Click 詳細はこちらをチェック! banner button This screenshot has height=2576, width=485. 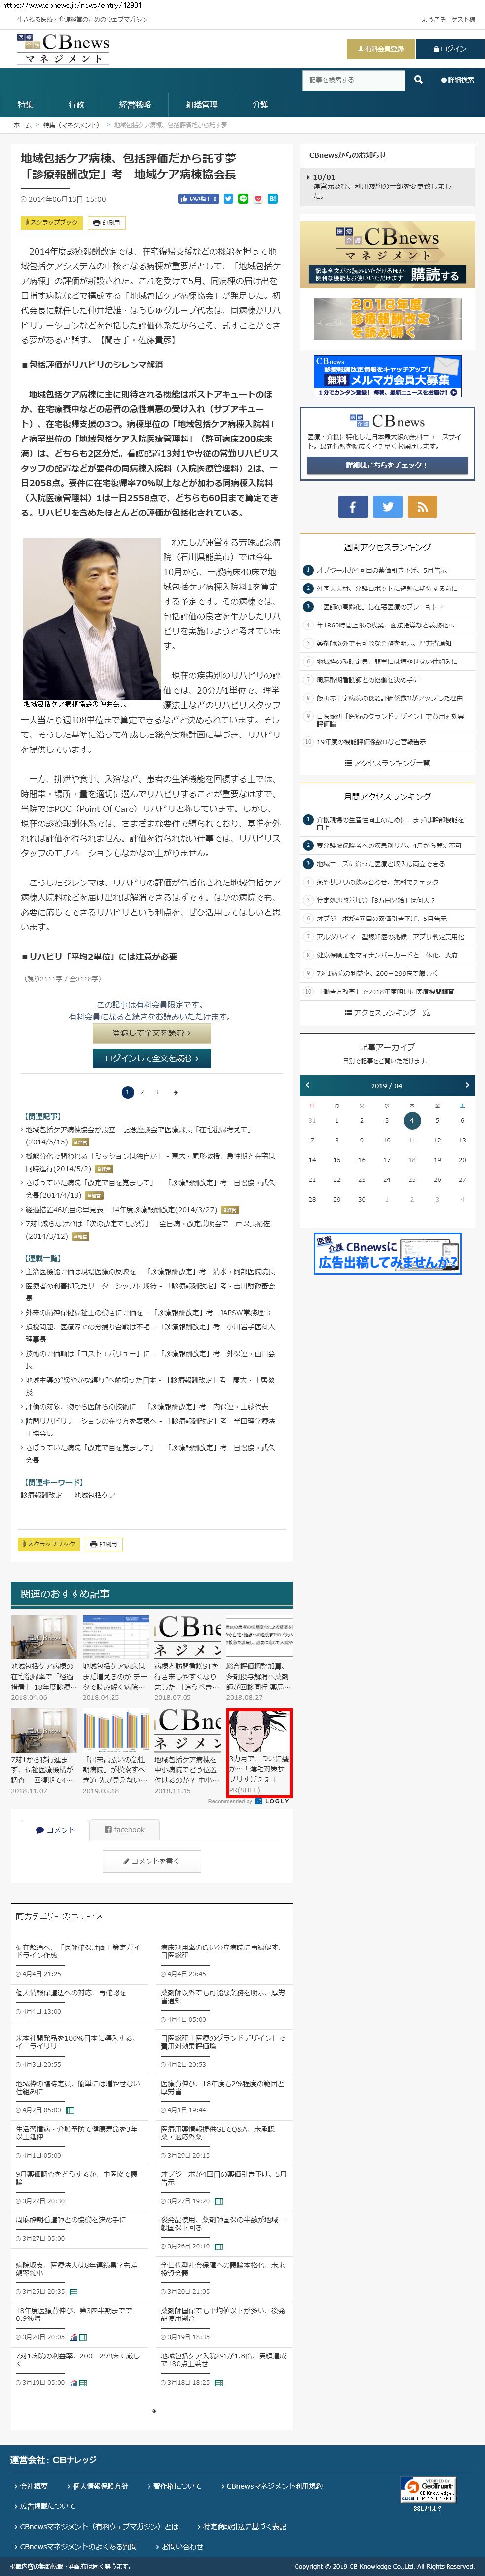click(x=387, y=465)
